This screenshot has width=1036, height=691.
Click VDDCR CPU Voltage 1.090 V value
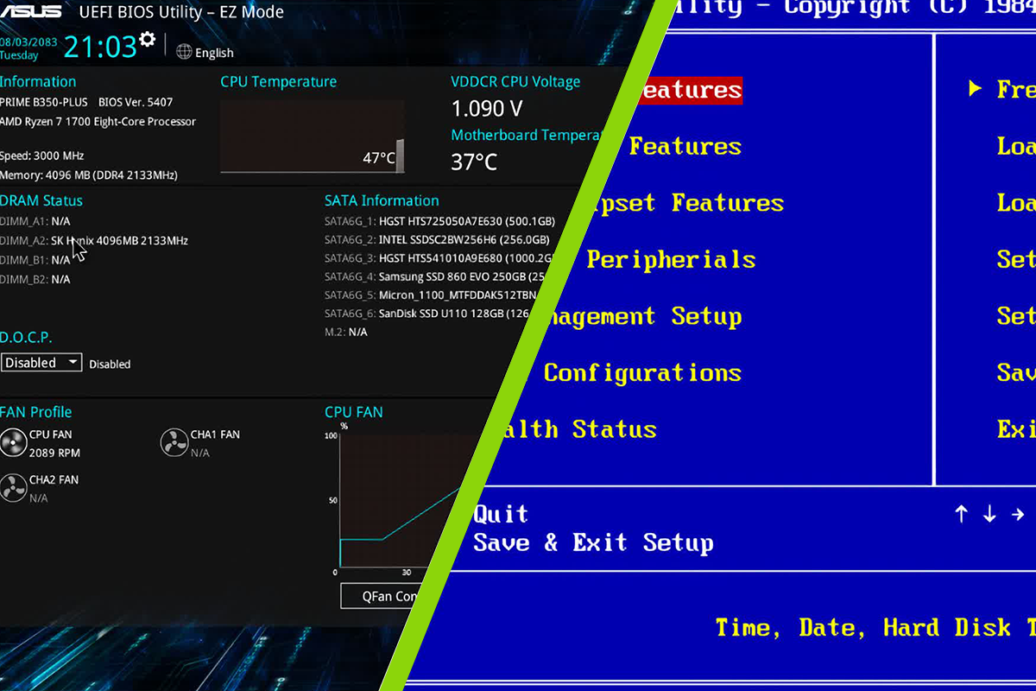point(487,109)
